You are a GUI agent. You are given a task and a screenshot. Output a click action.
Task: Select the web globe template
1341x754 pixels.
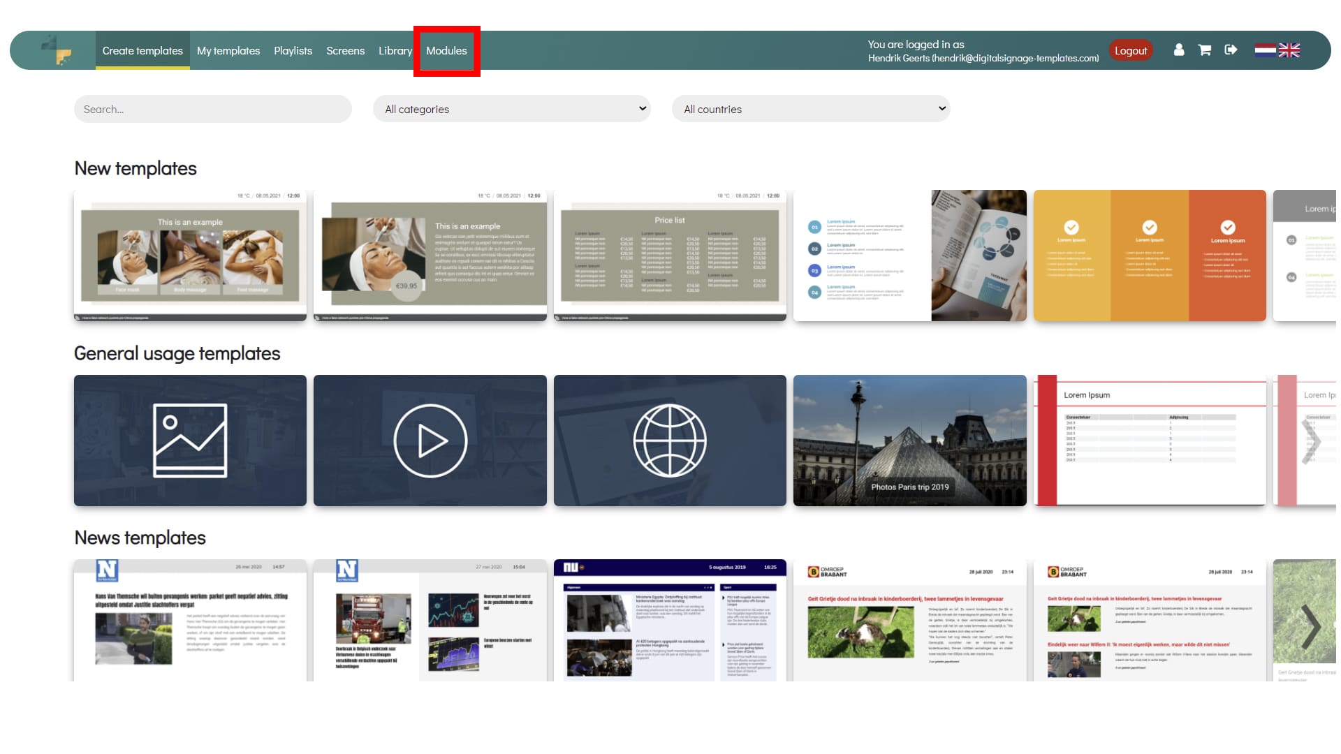[x=670, y=441]
